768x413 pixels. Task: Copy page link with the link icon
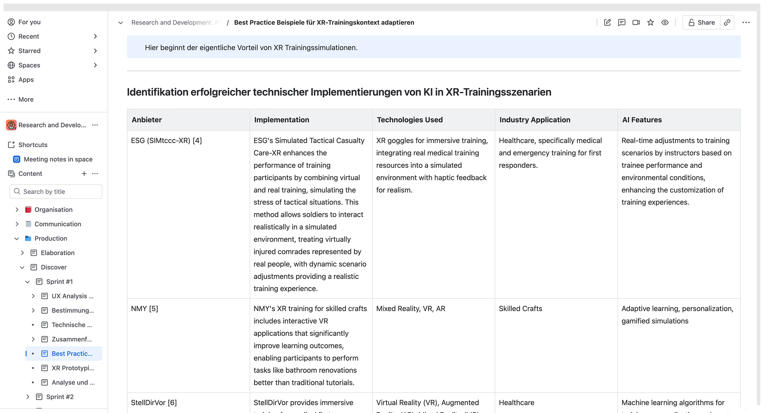point(727,22)
